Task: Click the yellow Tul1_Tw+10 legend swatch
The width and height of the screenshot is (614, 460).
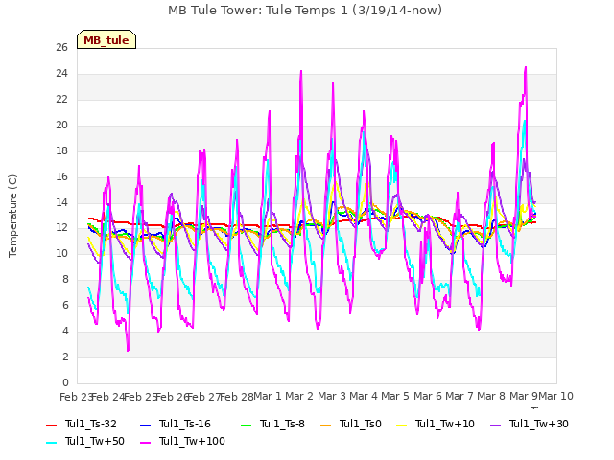Action: pyautogui.click(x=402, y=425)
